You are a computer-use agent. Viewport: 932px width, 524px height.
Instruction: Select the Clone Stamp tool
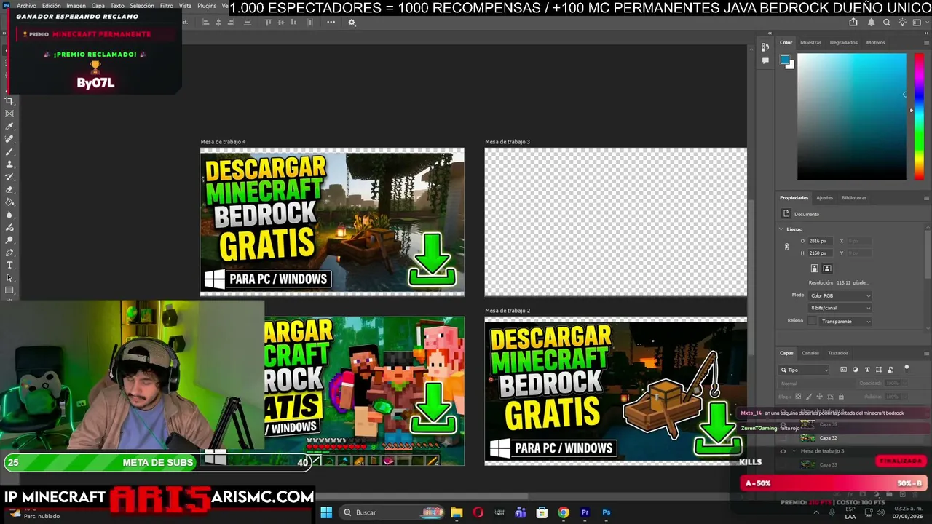9,164
